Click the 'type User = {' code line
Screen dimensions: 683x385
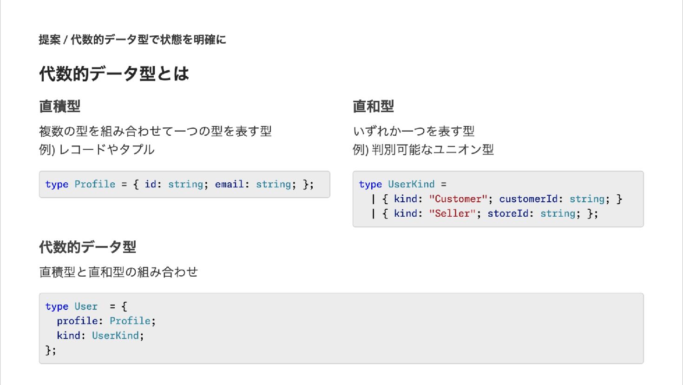pyautogui.click(x=86, y=306)
